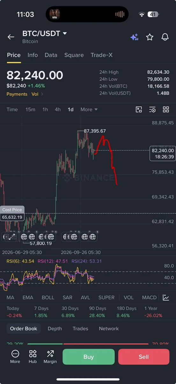Screen dimensions: 176x384
Task: Select the 15m chart interval
Action: [x=30, y=109]
